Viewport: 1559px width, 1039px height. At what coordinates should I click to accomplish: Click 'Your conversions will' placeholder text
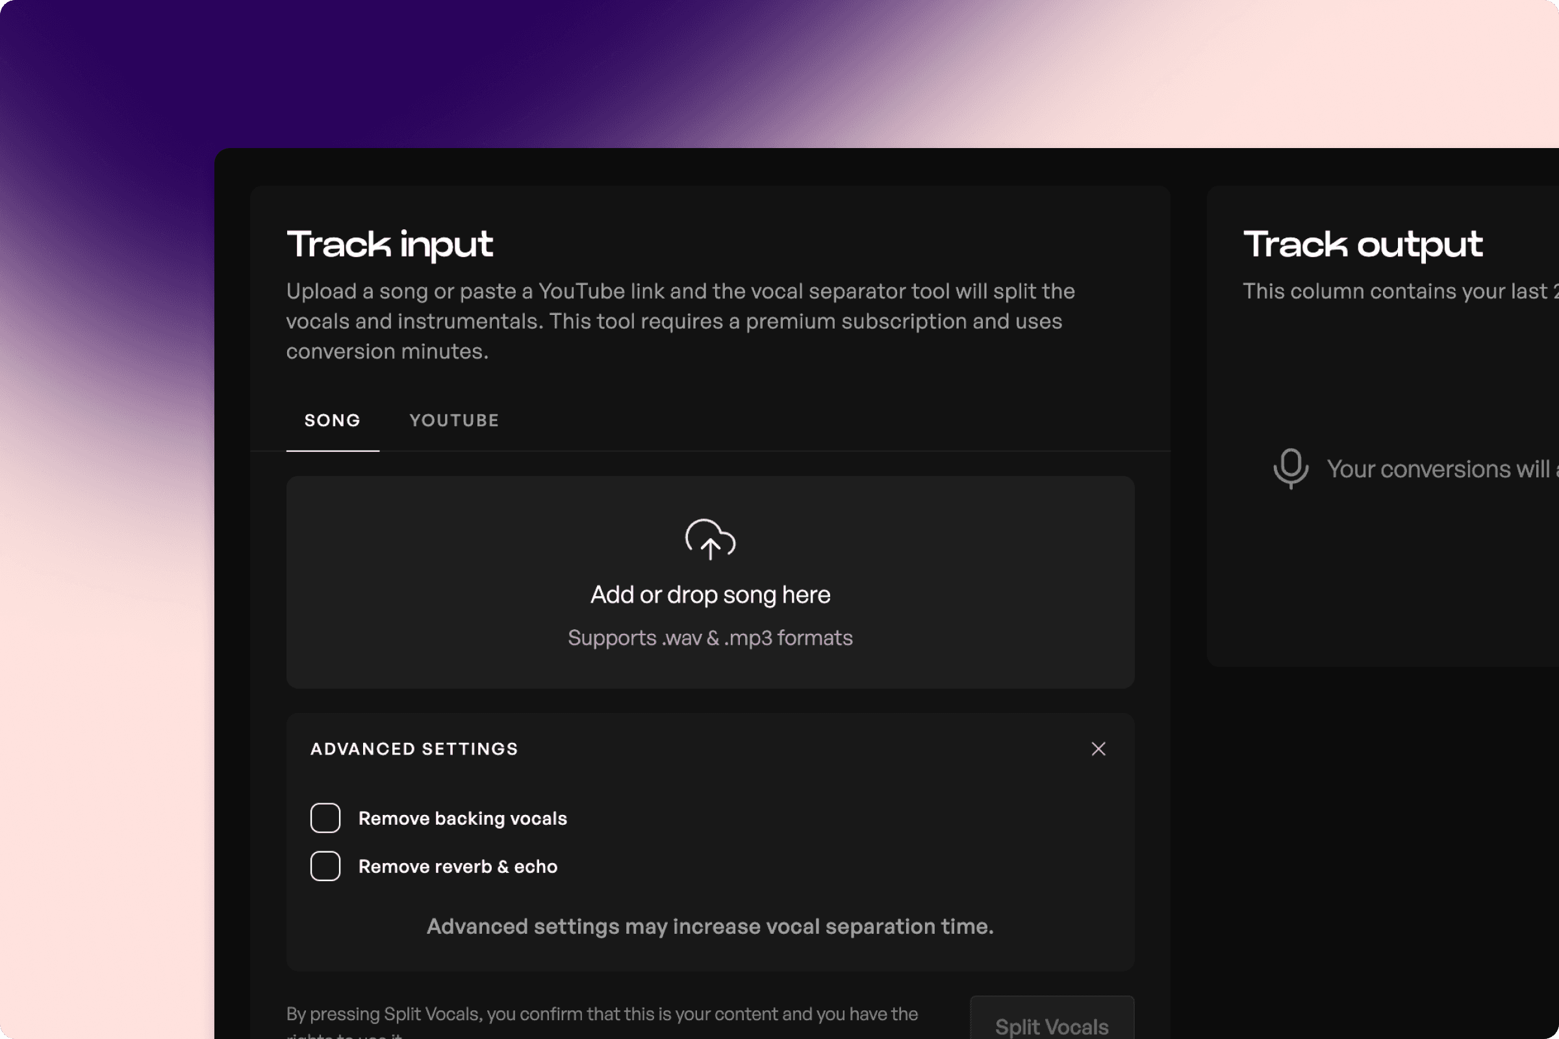pos(1442,469)
